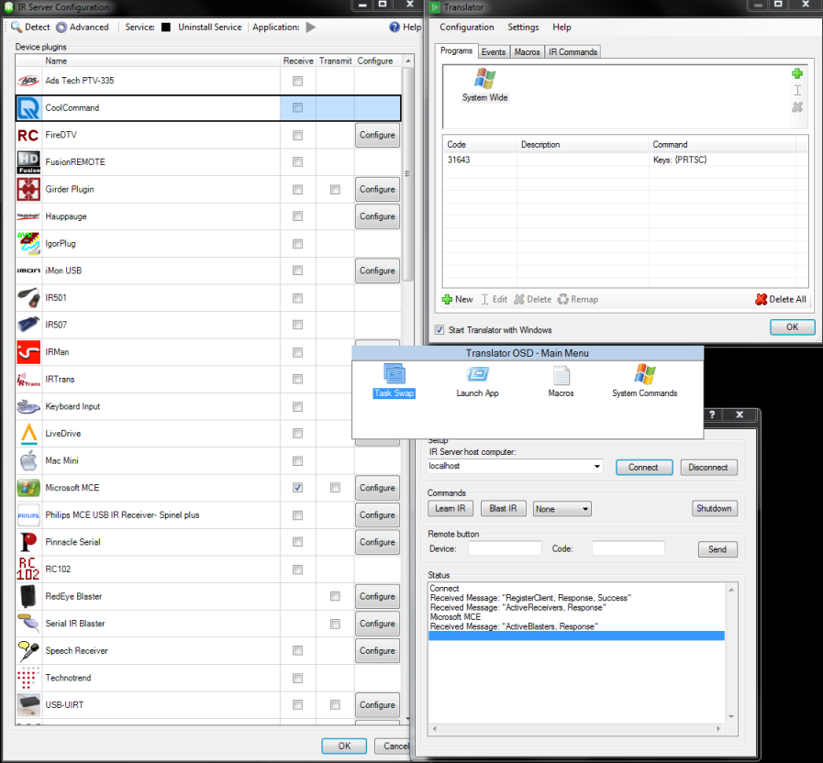Image resolution: width=823 pixels, height=763 pixels.
Task: Select the Microsoft MCE plugin icon
Action: pyautogui.click(x=28, y=488)
